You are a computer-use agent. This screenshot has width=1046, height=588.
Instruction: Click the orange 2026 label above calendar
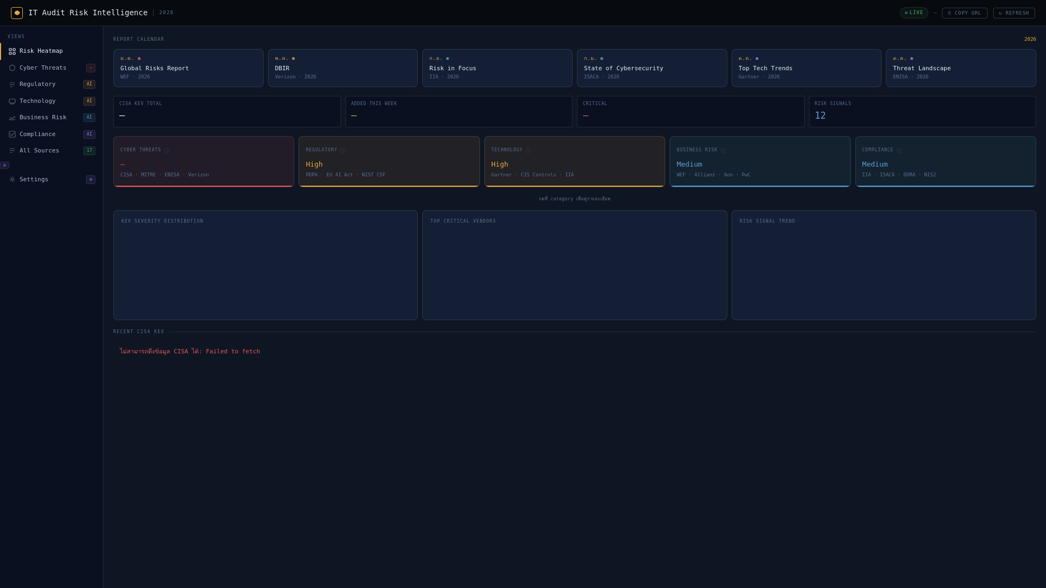1030,40
